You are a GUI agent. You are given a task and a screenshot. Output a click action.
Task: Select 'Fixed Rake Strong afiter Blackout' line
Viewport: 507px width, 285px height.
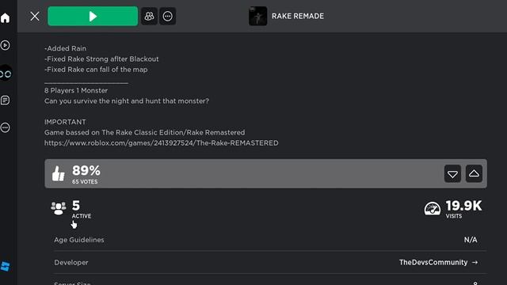(x=101, y=59)
